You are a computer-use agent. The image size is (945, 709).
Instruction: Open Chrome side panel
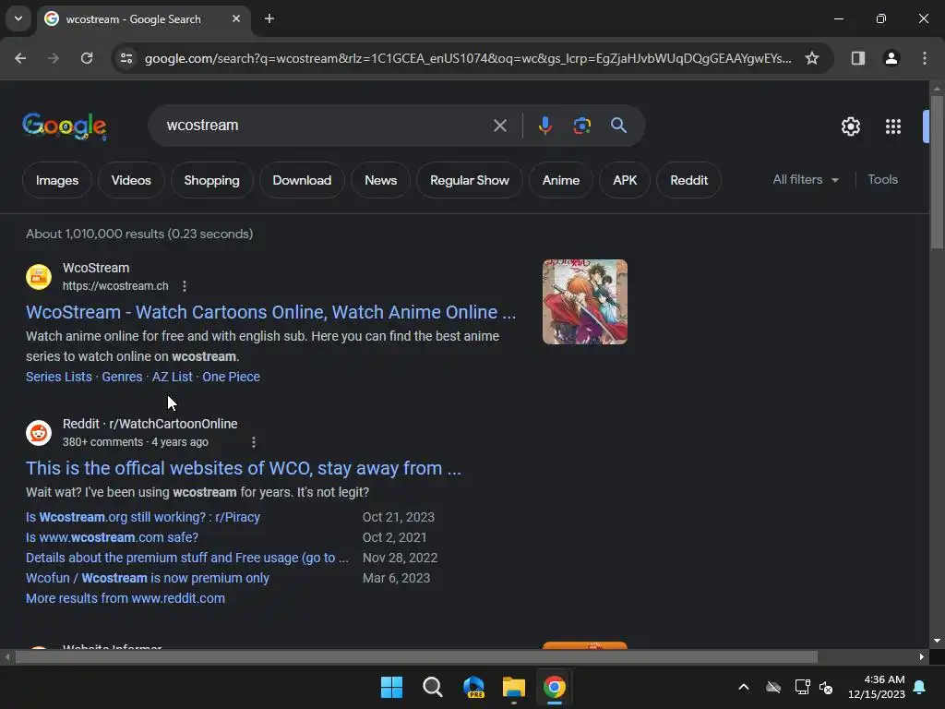pyautogui.click(x=857, y=58)
